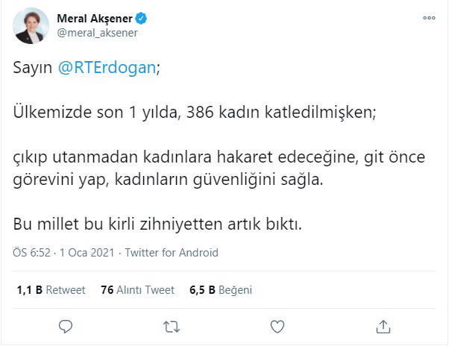Like the tweet with the heart icon

(x=277, y=326)
